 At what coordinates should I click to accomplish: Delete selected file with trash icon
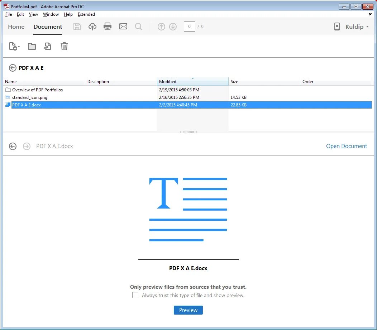[64, 46]
